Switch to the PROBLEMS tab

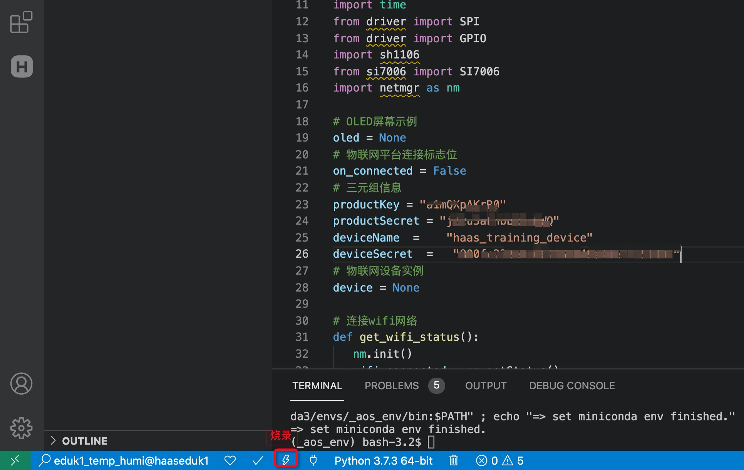pos(391,386)
